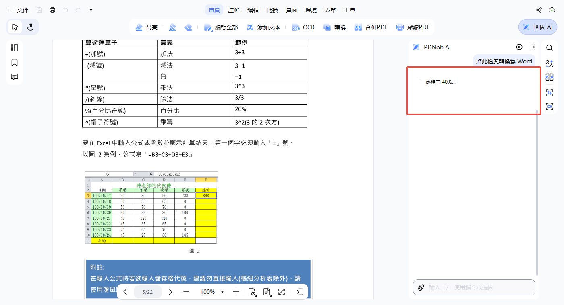This screenshot has width=564, height=305.
Task: Switch to the 頁面 tab
Action: (x=292, y=10)
